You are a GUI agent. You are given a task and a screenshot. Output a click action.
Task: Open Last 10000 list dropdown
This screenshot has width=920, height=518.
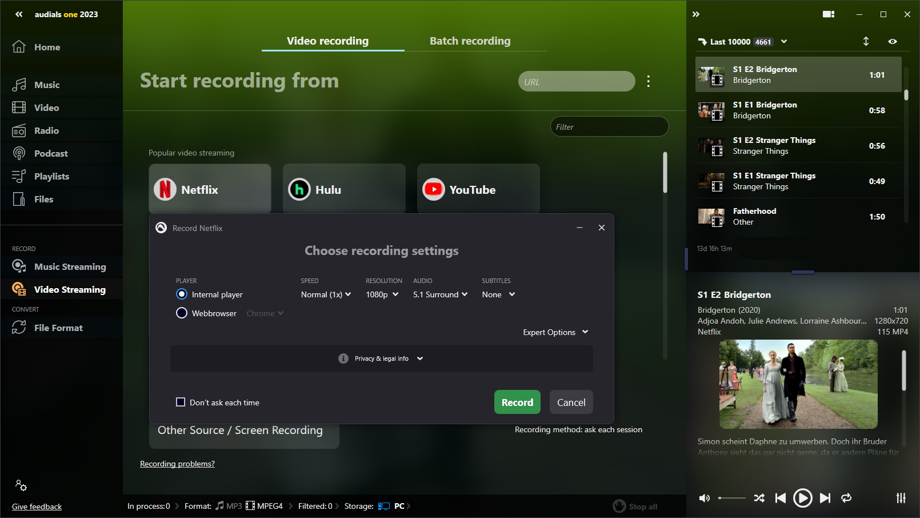[x=784, y=41]
